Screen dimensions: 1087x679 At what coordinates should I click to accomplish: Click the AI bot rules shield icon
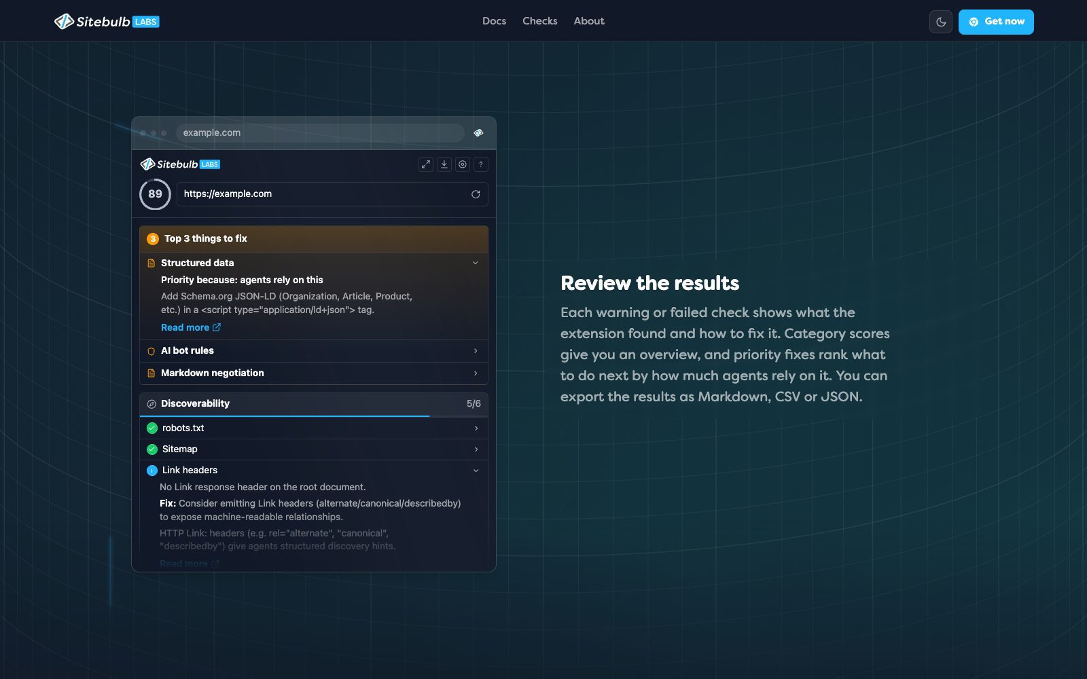[x=152, y=351]
